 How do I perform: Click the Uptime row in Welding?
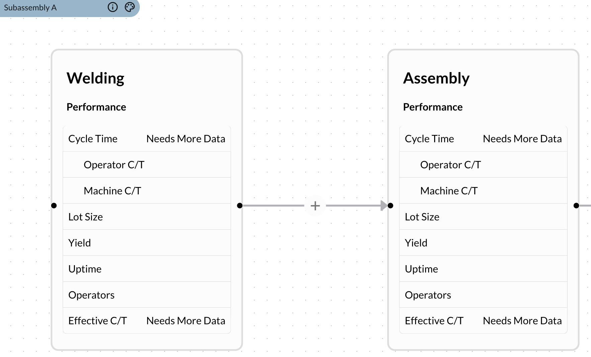point(85,269)
